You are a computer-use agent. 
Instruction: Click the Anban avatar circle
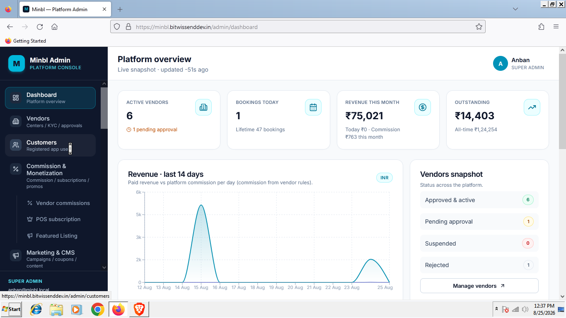point(501,63)
